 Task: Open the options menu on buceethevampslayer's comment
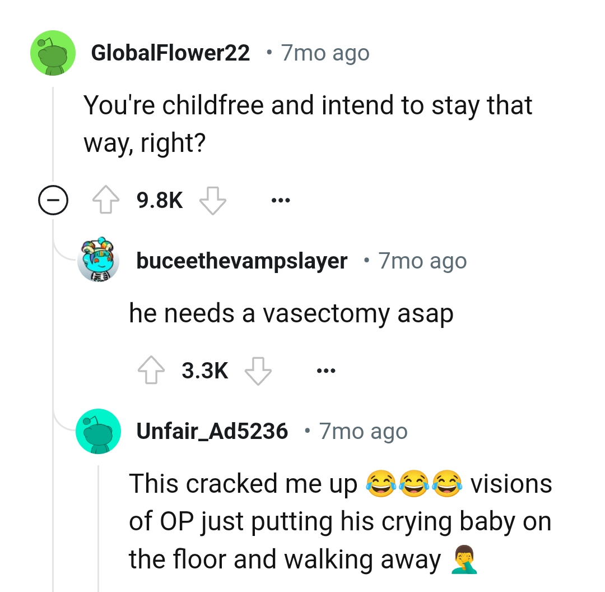(326, 370)
